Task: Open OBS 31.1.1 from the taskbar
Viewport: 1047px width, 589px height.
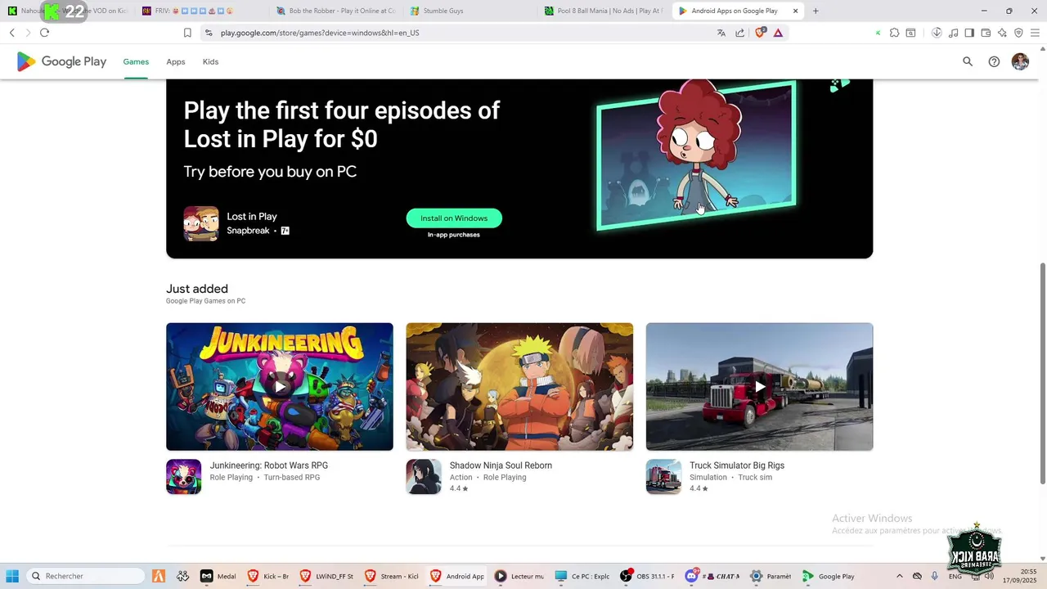Action: pos(647,576)
